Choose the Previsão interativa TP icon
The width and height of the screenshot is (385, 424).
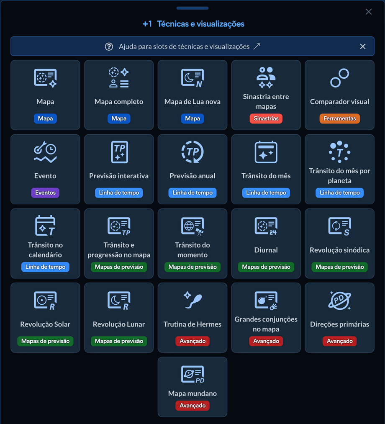coord(119,152)
